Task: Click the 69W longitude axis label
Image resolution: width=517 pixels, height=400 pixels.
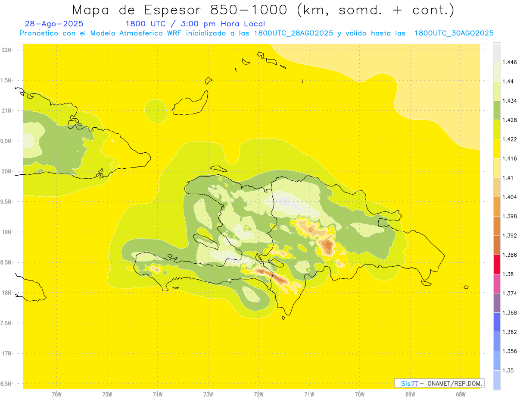Action: coord(410,394)
